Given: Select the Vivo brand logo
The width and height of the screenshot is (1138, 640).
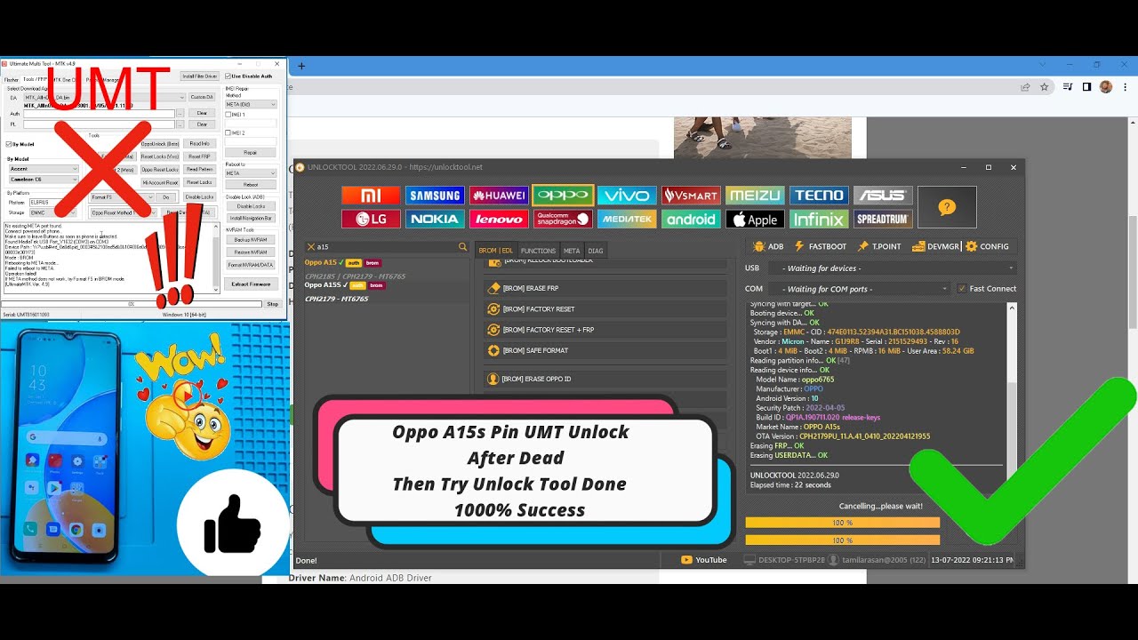Looking at the screenshot, I should click(627, 196).
